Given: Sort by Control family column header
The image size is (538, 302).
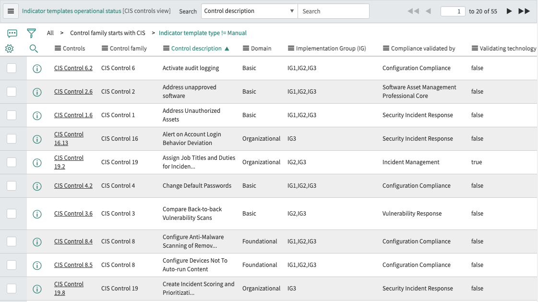Looking at the screenshot, I should (x=128, y=48).
